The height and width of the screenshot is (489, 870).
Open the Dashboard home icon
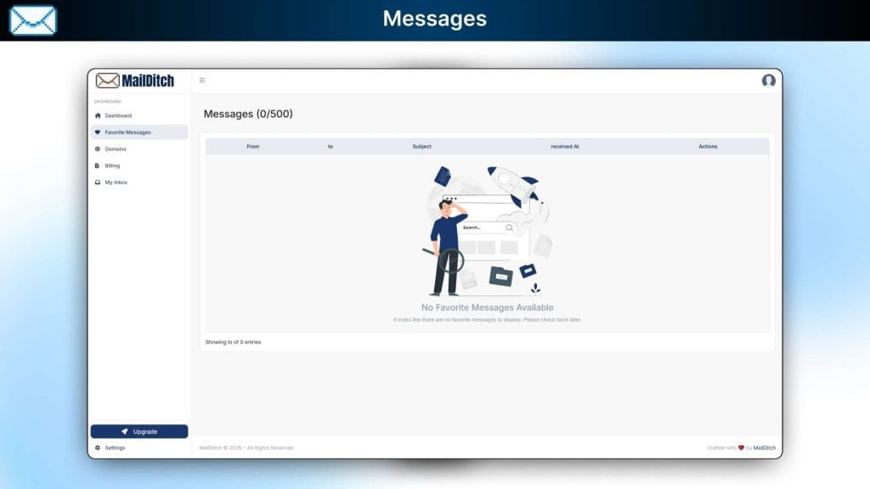99,115
